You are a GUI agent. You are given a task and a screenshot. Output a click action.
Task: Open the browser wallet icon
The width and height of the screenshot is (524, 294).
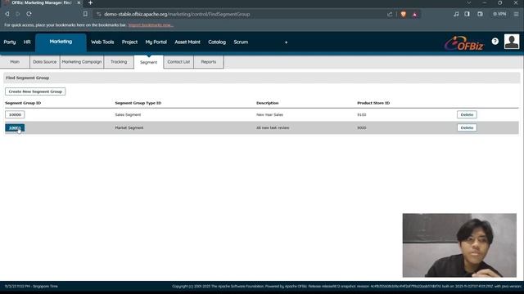[480, 14]
